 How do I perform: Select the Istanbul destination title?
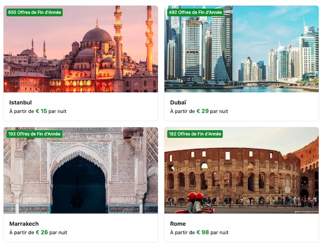[x=20, y=103]
